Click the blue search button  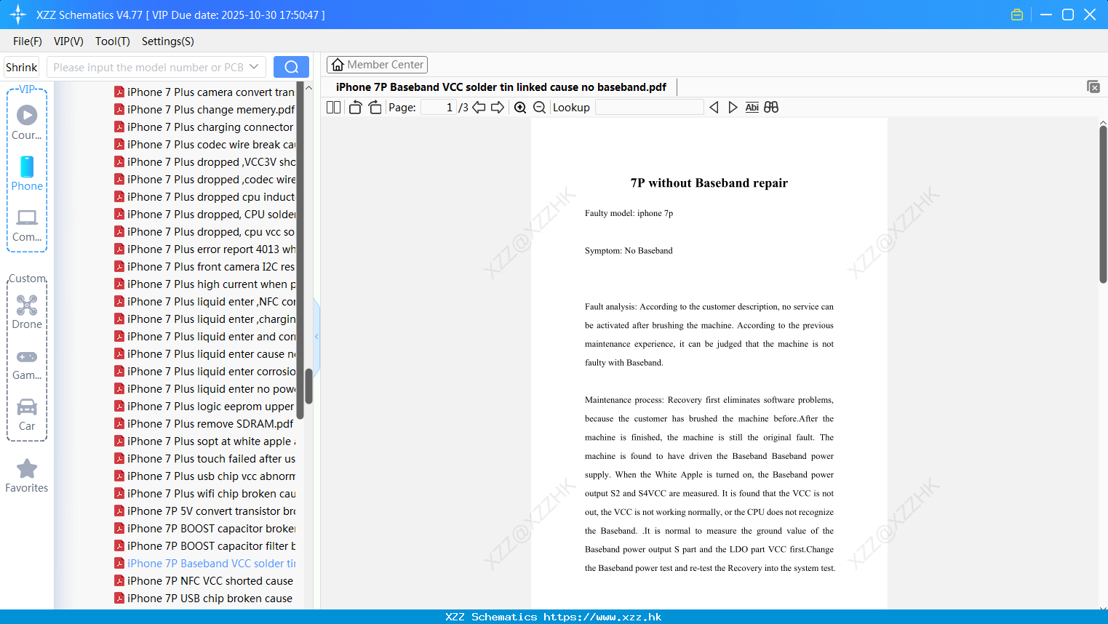tap(291, 67)
